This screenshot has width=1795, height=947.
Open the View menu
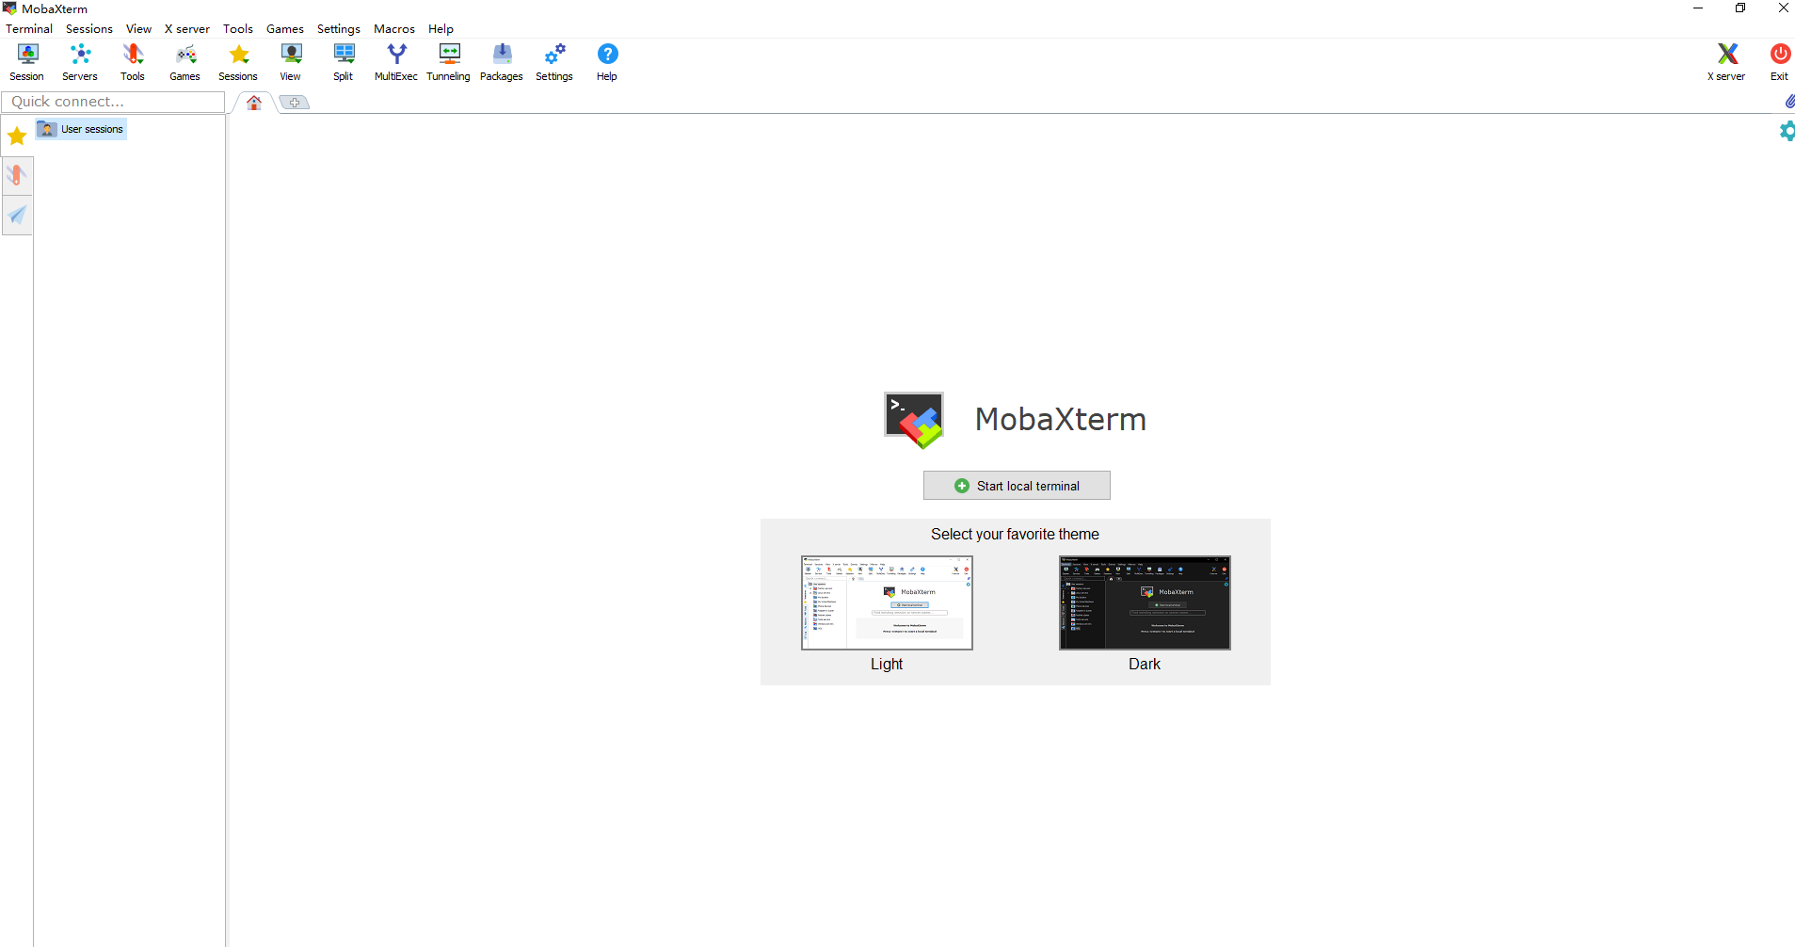point(139,29)
